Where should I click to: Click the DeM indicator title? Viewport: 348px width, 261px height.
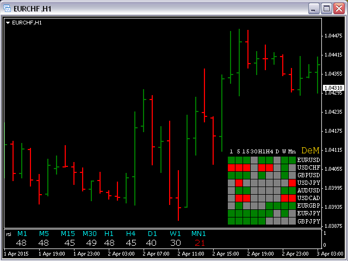pos(310,151)
